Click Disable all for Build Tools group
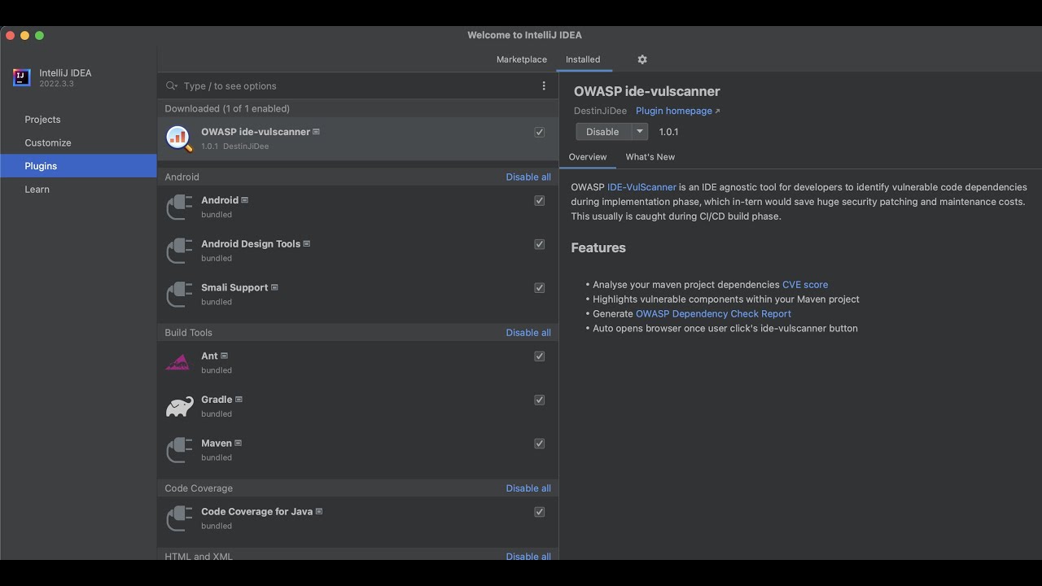The height and width of the screenshot is (586, 1042). [x=528, y=332]
